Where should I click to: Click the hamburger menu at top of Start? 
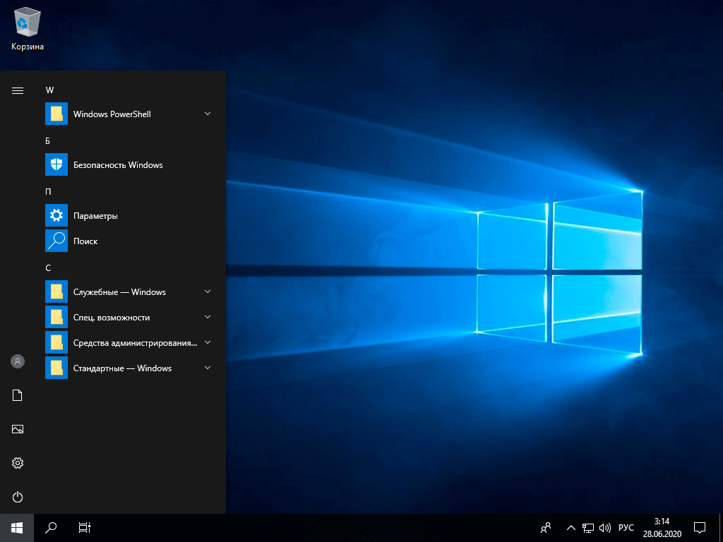18,90
